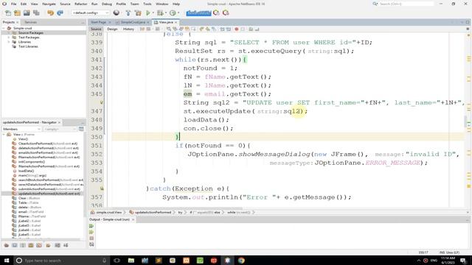
Task: Switch to the SimpleCrud.java tab
Action: tap(133, 22)
